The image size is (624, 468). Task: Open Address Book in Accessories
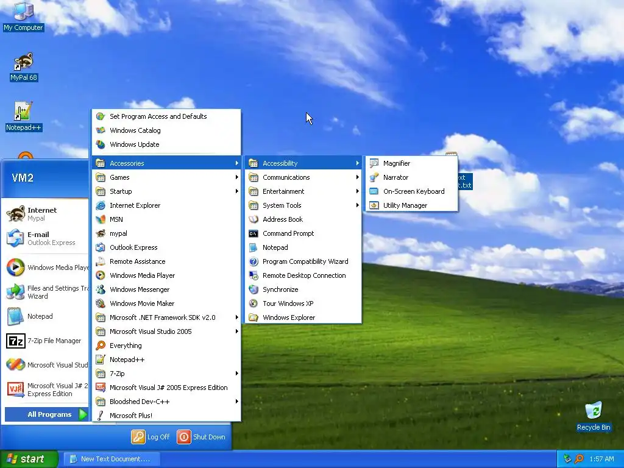click(303, 219)
